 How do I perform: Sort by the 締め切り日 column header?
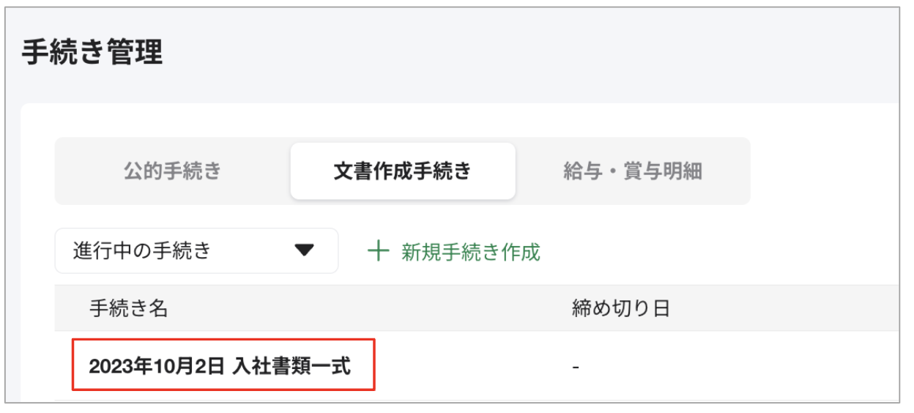[620, 308]
